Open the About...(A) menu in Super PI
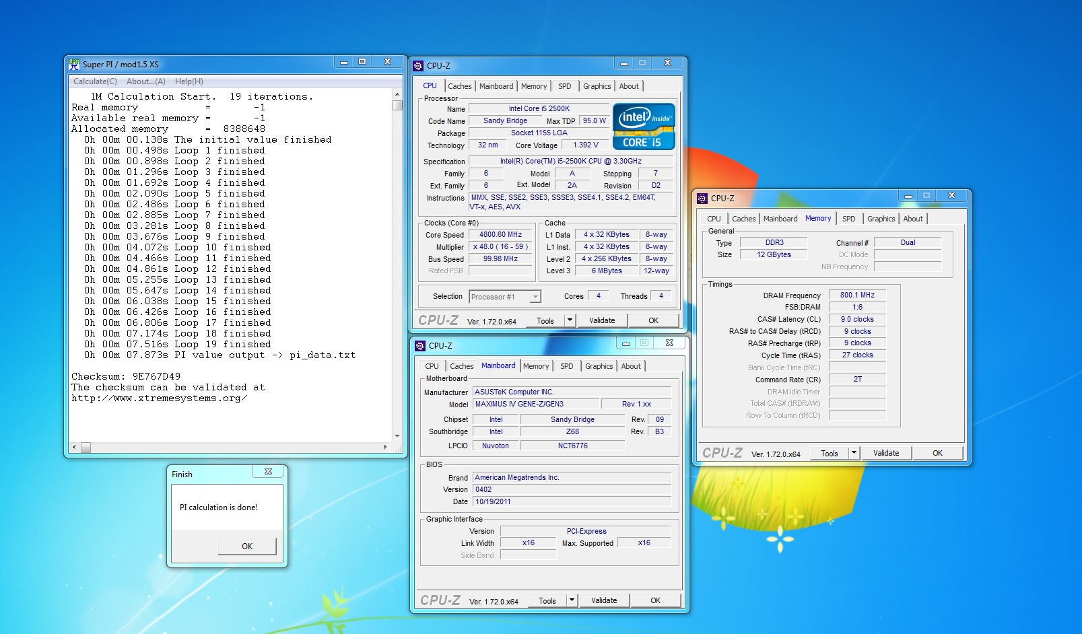The height and width of the screenshot is (634, 1082). (146, 81)
